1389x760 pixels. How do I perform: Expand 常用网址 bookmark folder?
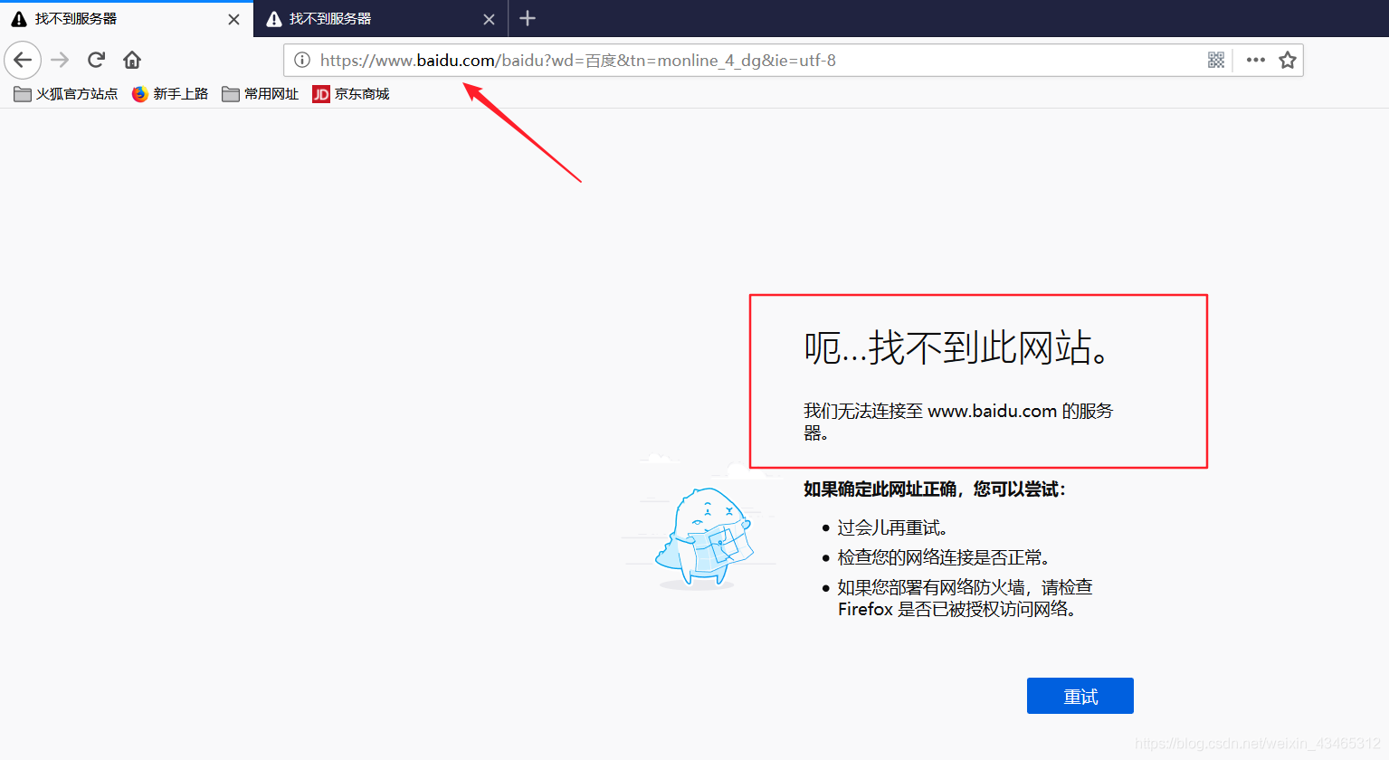click(261, 94)
